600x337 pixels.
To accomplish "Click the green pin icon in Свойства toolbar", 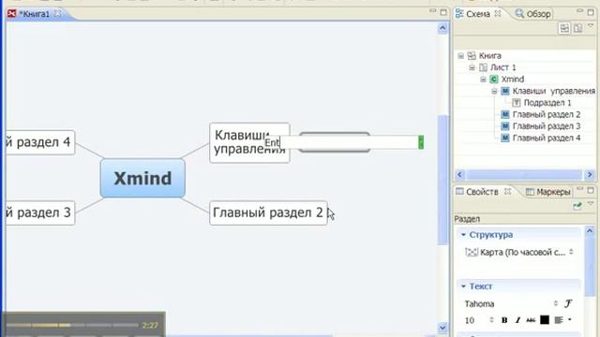I will (577, 206).
